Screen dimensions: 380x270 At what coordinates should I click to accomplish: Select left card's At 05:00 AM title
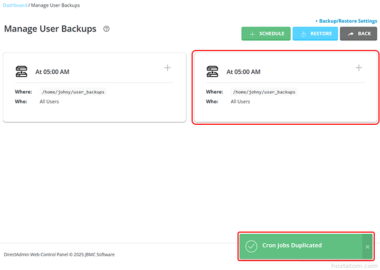(52, 72)
